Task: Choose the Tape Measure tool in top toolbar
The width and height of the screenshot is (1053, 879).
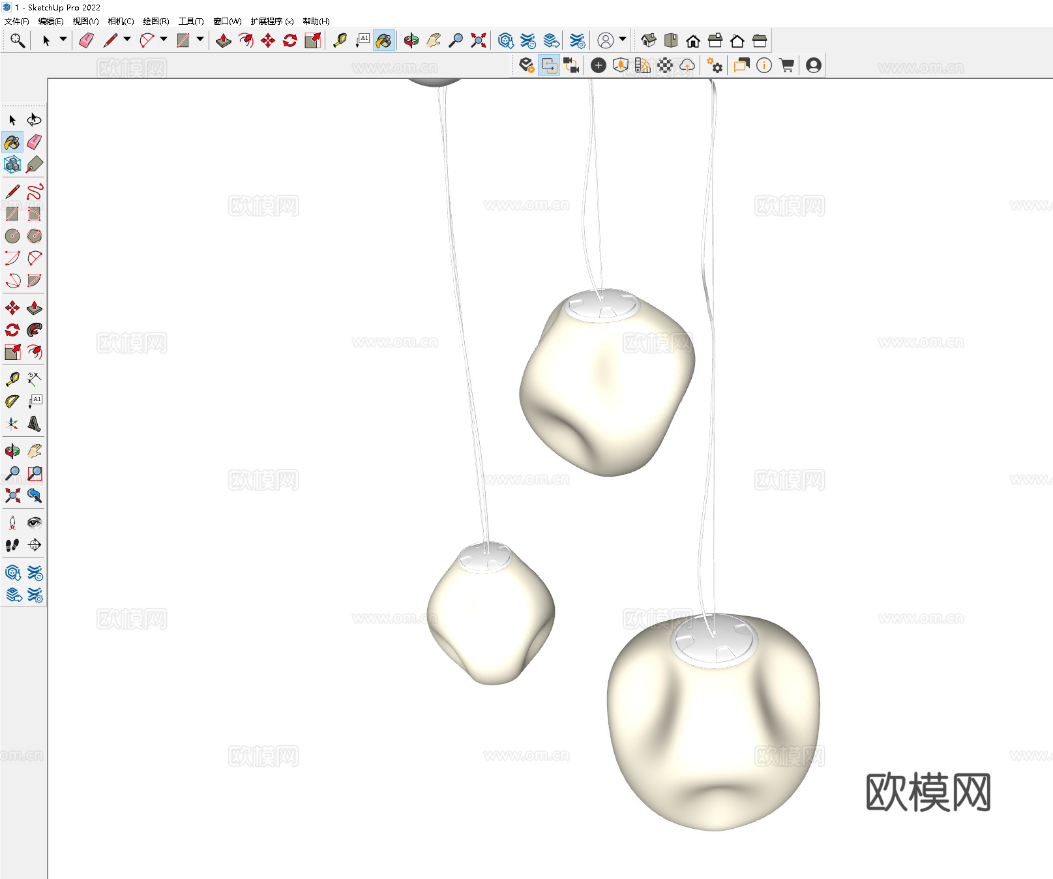Action: (340, 41)
